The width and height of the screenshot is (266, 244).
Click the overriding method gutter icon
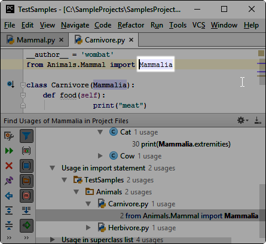pyautogui.click(x=11, y=84)
